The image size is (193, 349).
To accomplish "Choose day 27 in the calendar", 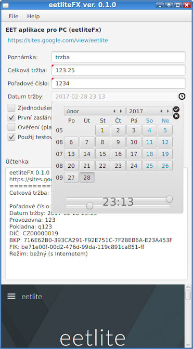I will 71,178.
